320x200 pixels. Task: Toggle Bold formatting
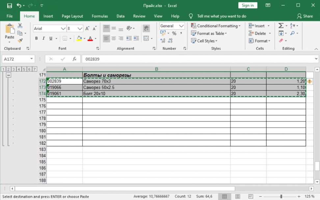pos(37,38)
